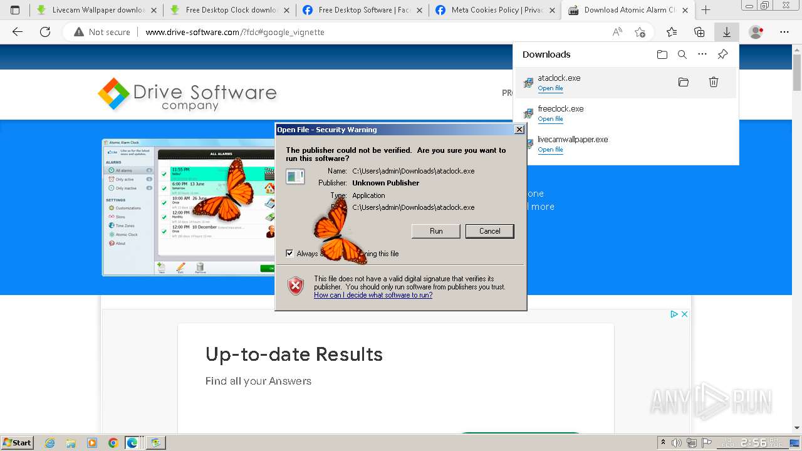The width and height of the screenshot is (802, 451).
Task: Launch media player from the taskbar
Action: point(92,443)
